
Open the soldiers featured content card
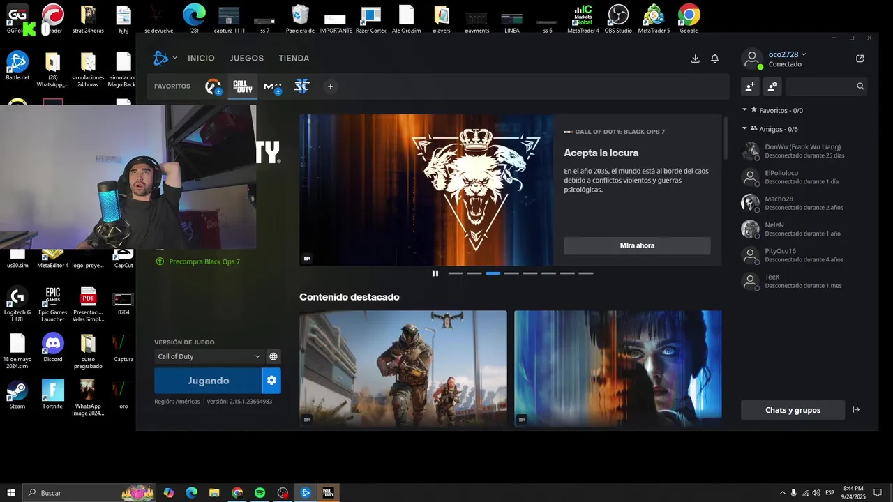(x=403, y=368)
